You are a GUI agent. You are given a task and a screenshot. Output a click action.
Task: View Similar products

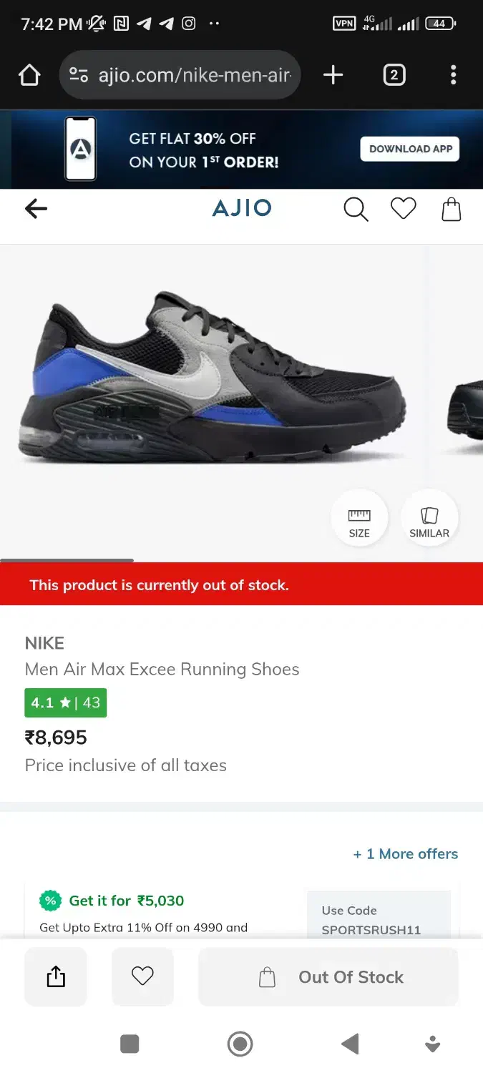click(x=429, y=519)
